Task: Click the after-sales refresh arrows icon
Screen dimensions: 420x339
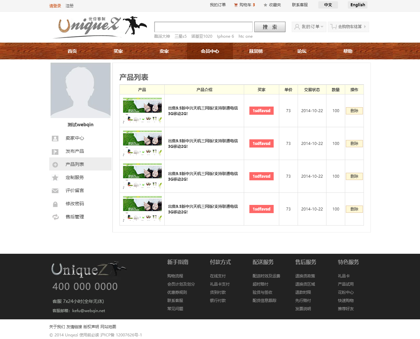Action: point(55,217)
